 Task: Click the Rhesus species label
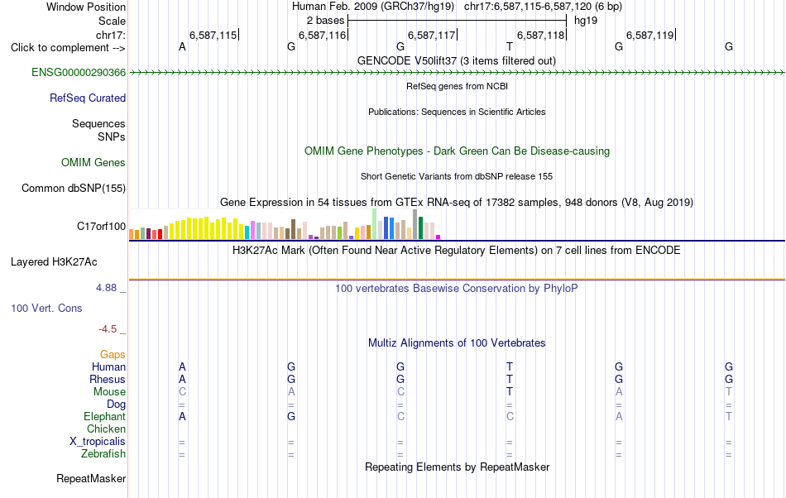click(108, 380)
